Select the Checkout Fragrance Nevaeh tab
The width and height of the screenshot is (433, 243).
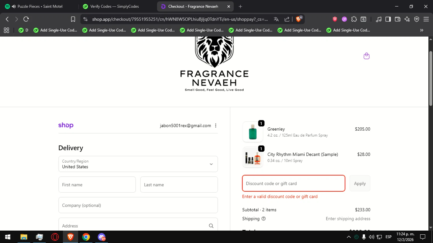(193, 6)
